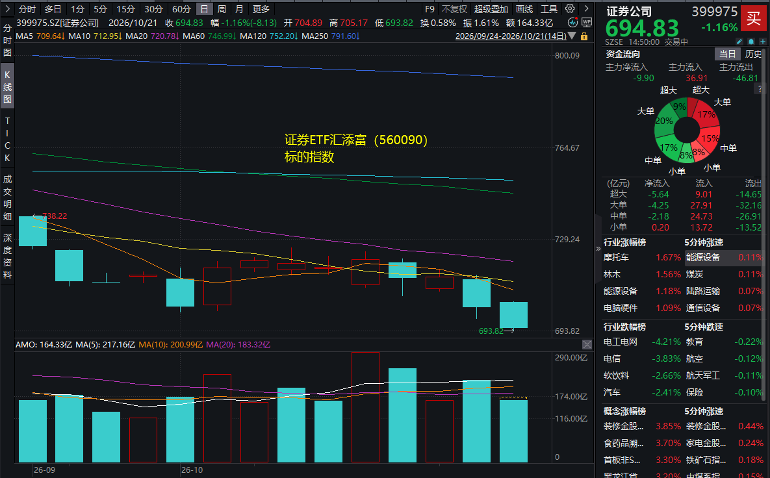770x478 pixels.
Task: Switch to 当日 fund flow view
Action: (x=727, y=54)
